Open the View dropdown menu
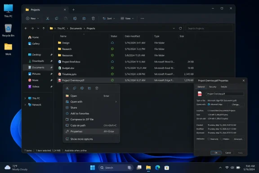This screenshot has height=173, width=259. click(x=127, y=18)
